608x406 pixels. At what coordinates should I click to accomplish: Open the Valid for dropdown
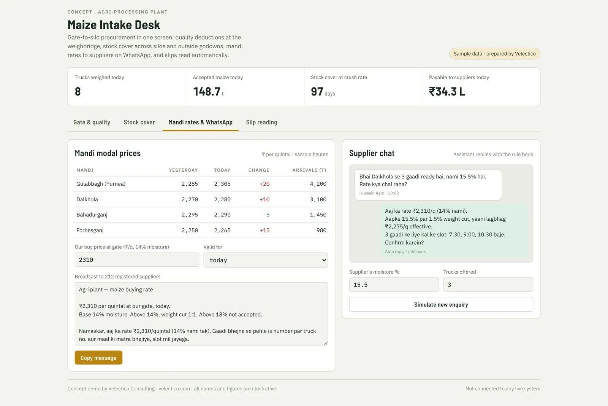[x=266, y=260]
